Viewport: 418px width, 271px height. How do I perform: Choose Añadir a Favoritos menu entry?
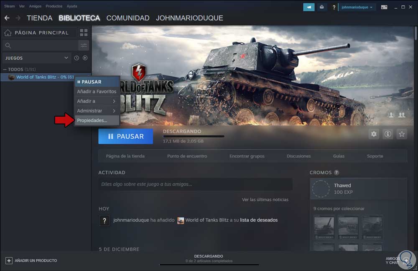[x=97, y=91]
